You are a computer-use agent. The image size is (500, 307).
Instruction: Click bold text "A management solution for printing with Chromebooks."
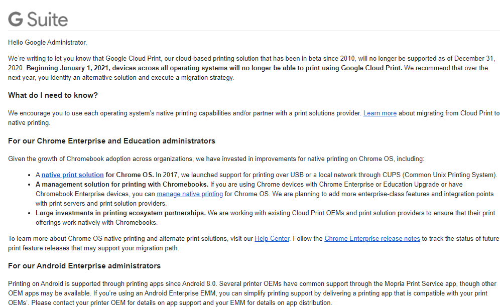[122, 184]
